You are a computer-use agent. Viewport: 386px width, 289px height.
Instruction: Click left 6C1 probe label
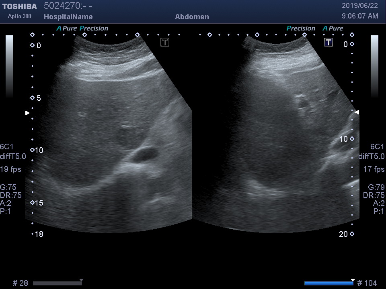(x=7, y=147)
